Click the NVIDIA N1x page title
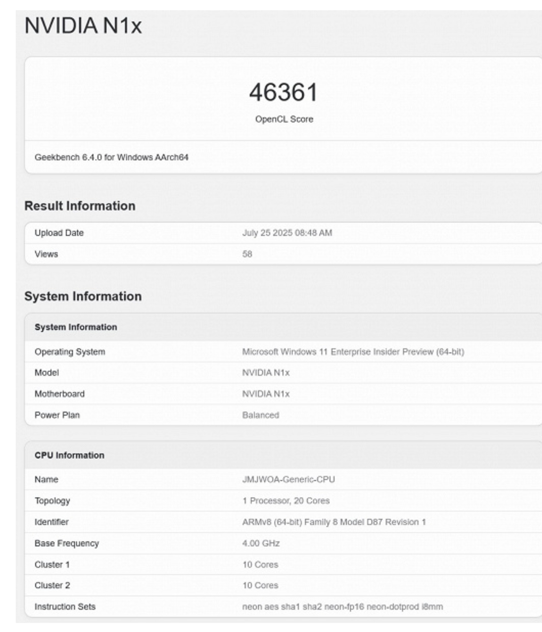 83,26
